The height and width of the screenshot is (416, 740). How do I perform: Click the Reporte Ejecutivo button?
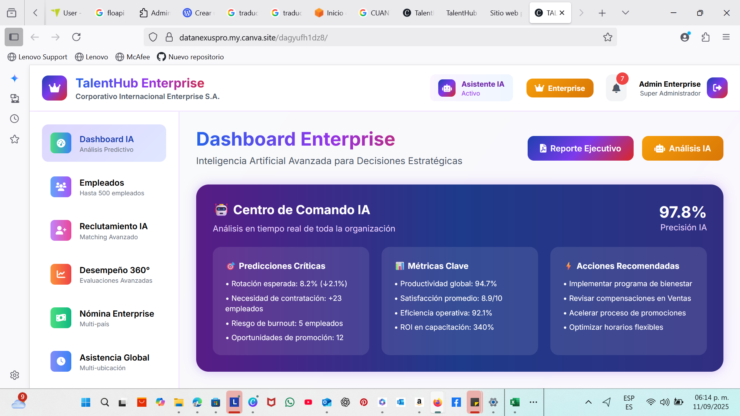pyautogui.click(x=580, y=149)
